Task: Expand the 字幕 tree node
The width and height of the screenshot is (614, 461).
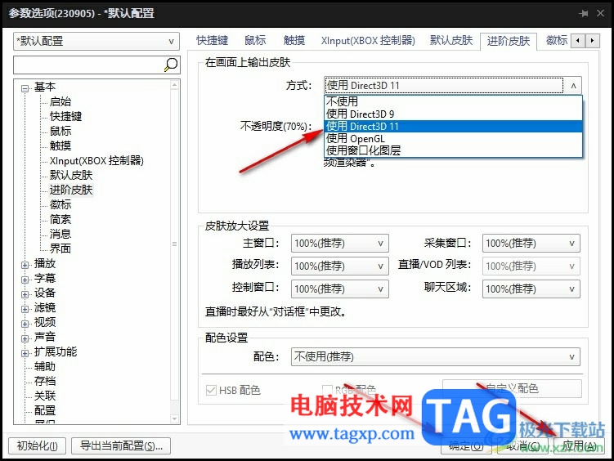Action: (25, 280)
